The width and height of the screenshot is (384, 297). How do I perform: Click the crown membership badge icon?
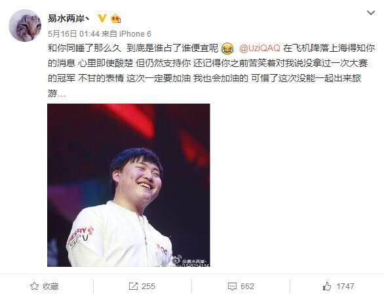click(x=115, y=18)
